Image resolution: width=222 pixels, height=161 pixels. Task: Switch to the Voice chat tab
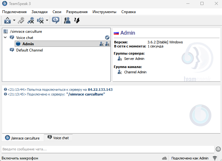coord(58,138)
